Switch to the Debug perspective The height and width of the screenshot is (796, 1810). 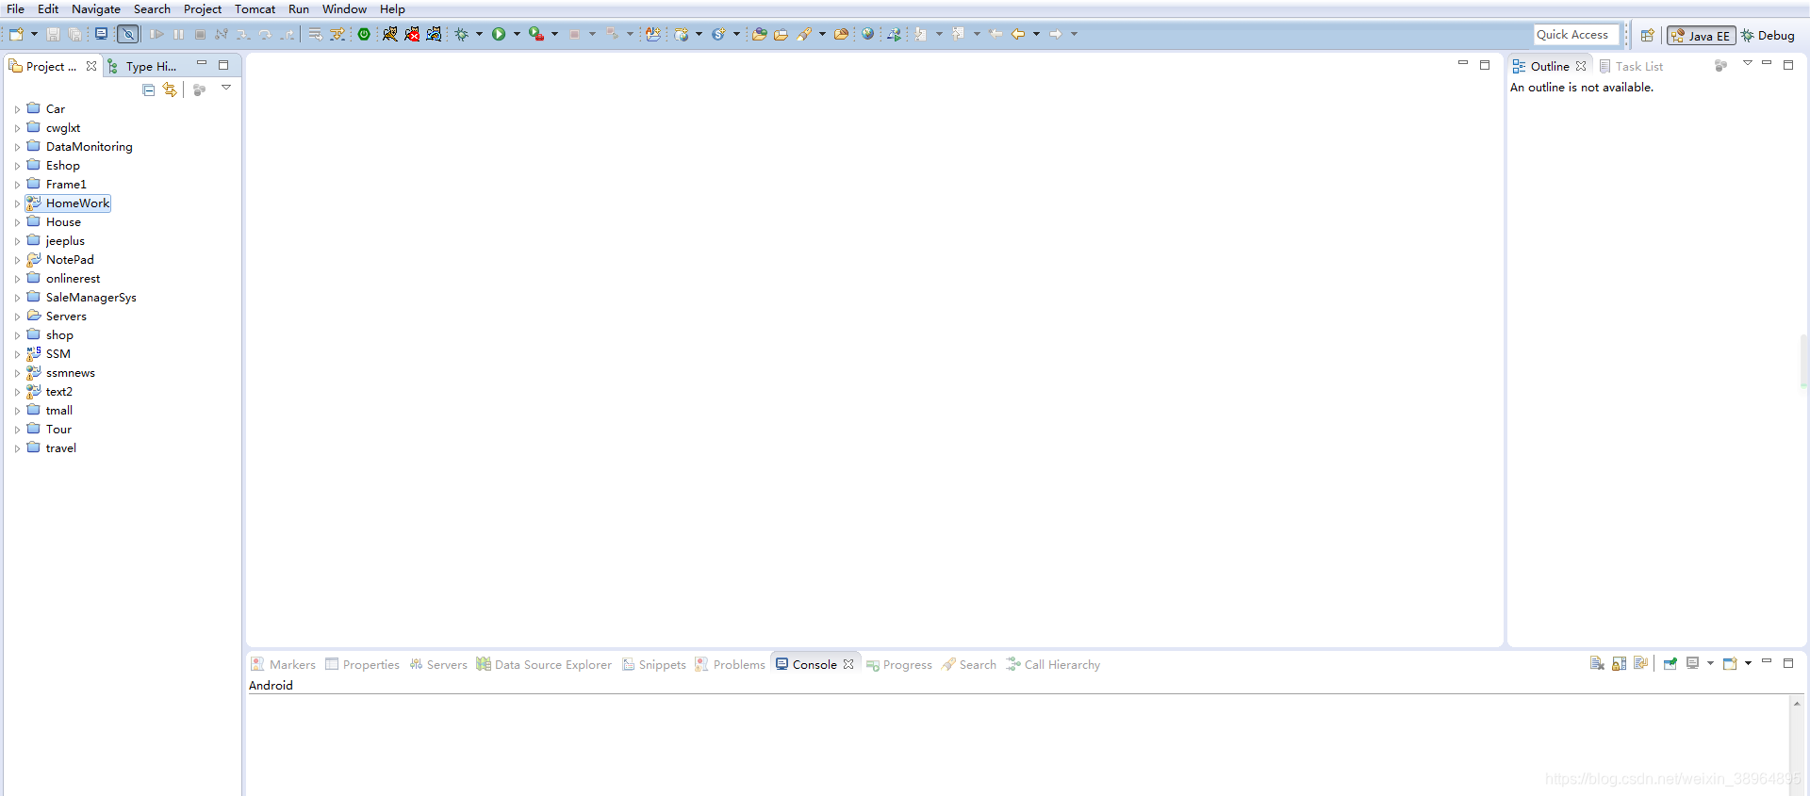1768,35
